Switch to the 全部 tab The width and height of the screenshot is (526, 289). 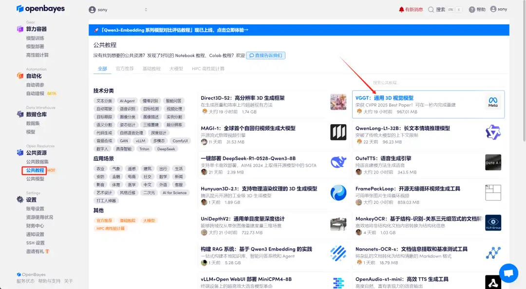pyautogui.click(x=102, y=69)
